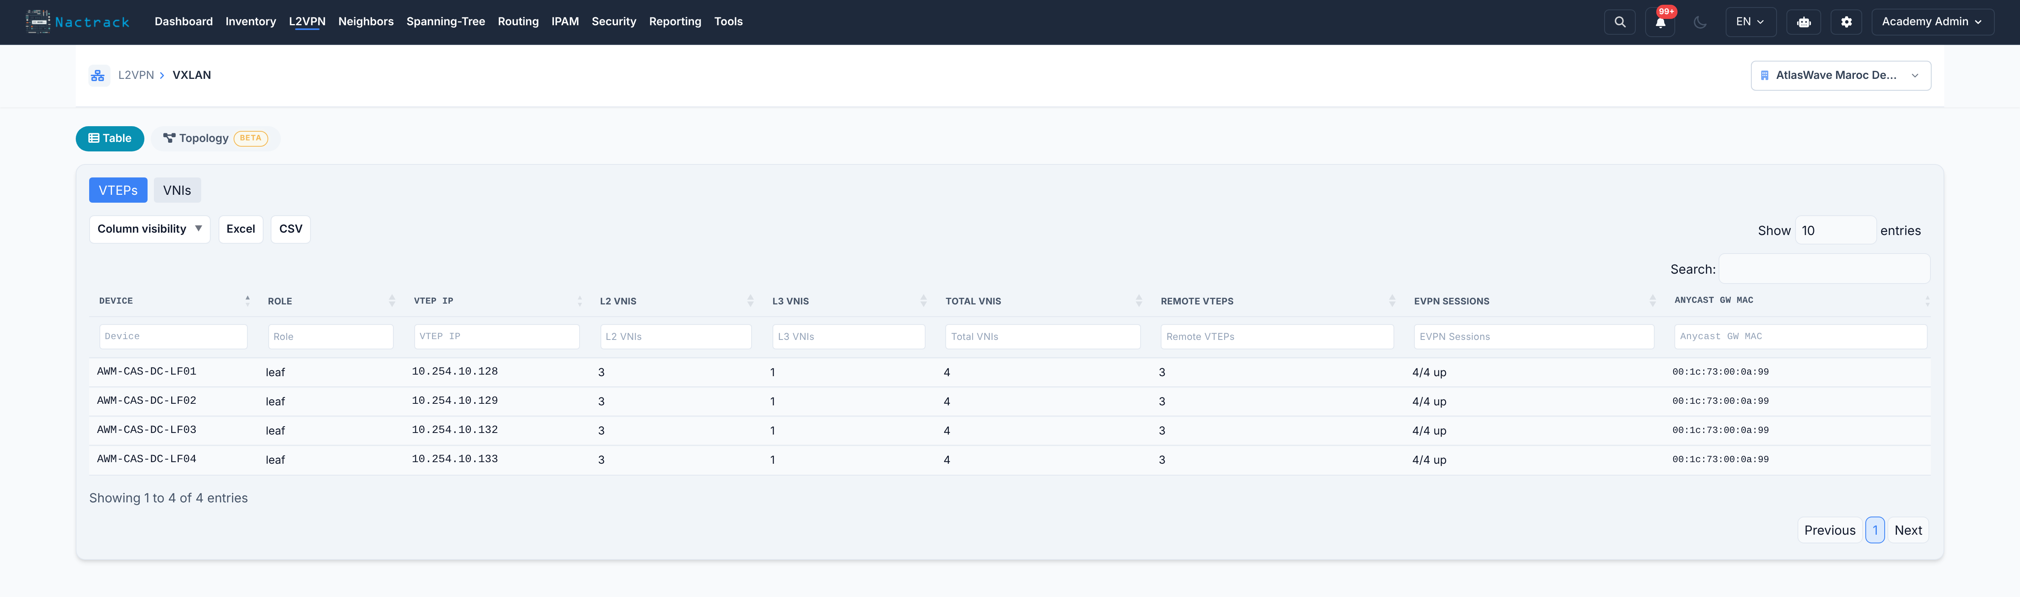Switch to the Table view

pyautogui.click(x=110, y=139)
